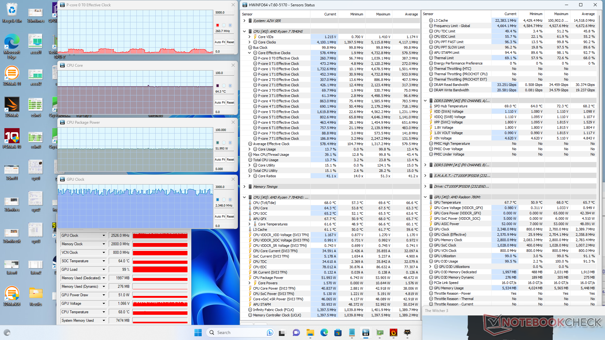
Task: Click Auto Fit in CPU Core graph
Action: point(220,103)
